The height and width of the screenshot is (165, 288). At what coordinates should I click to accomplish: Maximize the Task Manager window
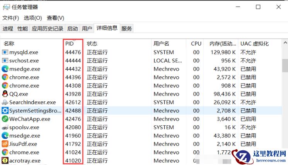(x=258, y=7)
